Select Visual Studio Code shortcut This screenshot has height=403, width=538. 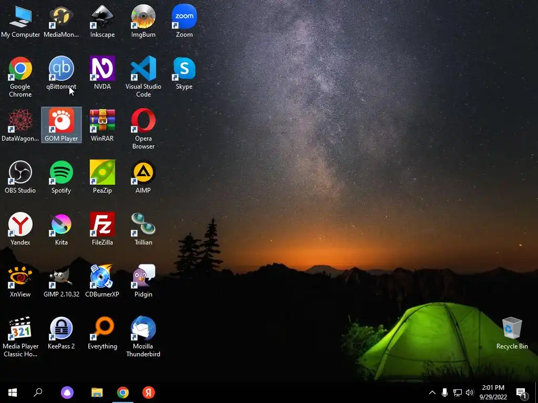coord(143,77)
